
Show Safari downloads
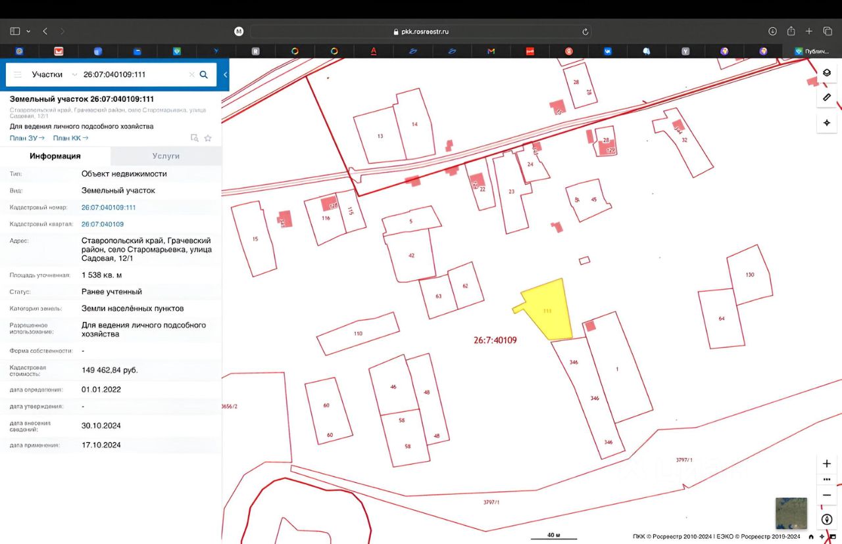coord(772,31)
